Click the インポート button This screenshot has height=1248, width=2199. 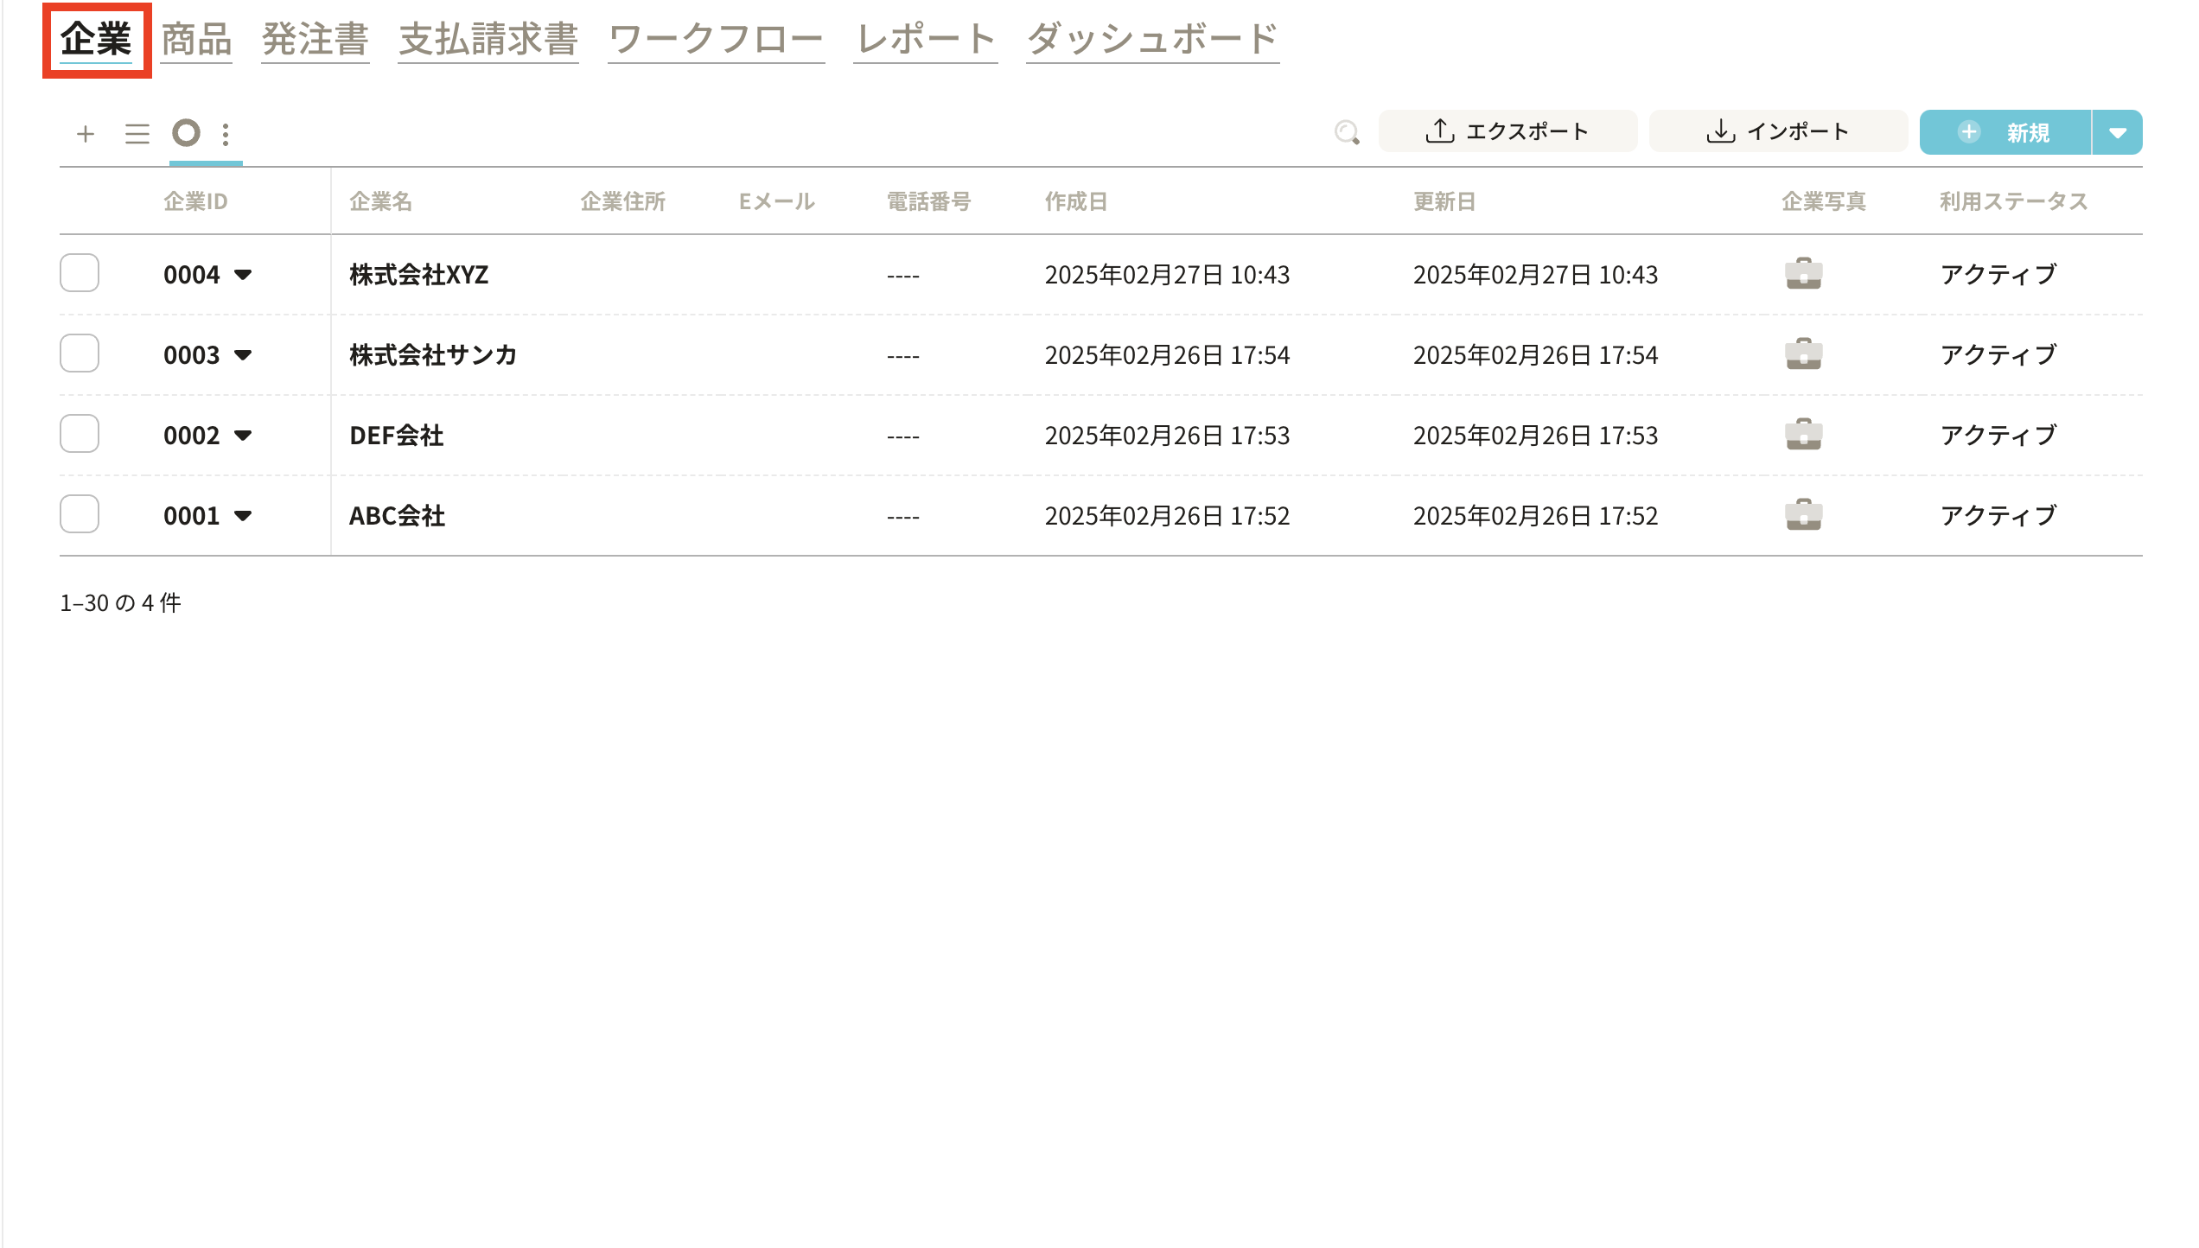(x=1778, y=131)
